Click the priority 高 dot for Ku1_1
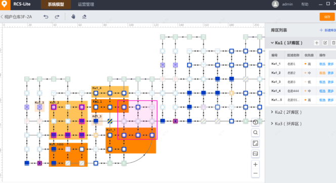The image size is (336, 183). (x=305, y=64)
